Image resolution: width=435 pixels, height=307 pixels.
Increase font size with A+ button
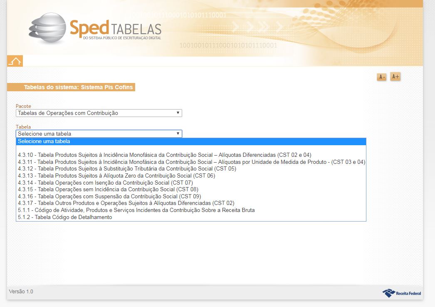point(395,76)
